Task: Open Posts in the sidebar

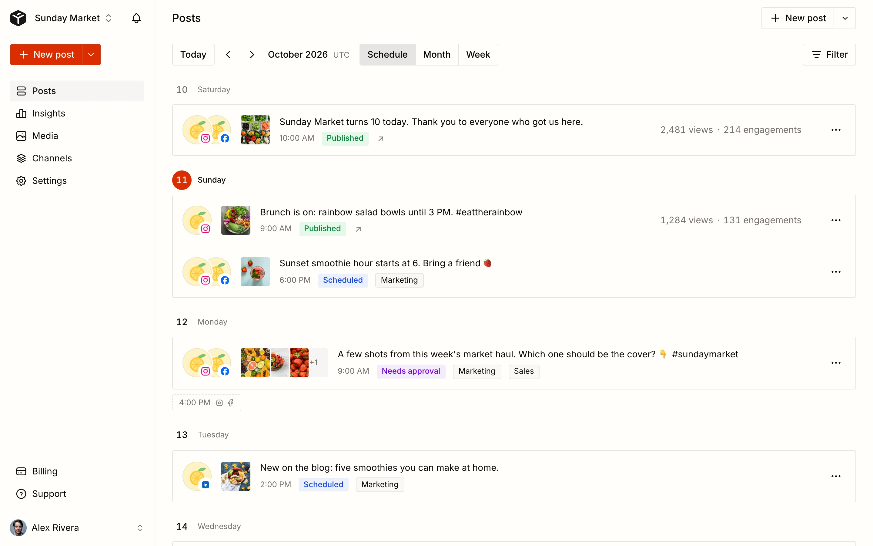Action: click(x=77, y=91)
